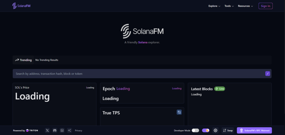Click the 'Powered by' text
This screenshot has height=135, width=285.
pos(19,131)
